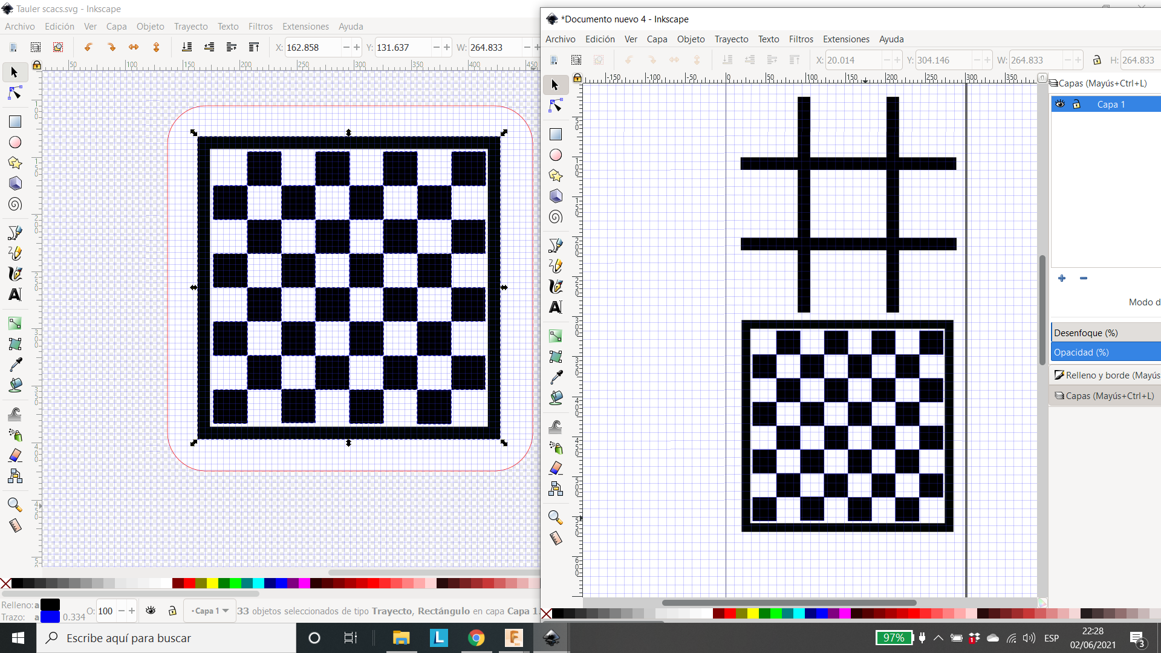Open Extensiones menu in Documento nuevo 4

coord(846,39)
